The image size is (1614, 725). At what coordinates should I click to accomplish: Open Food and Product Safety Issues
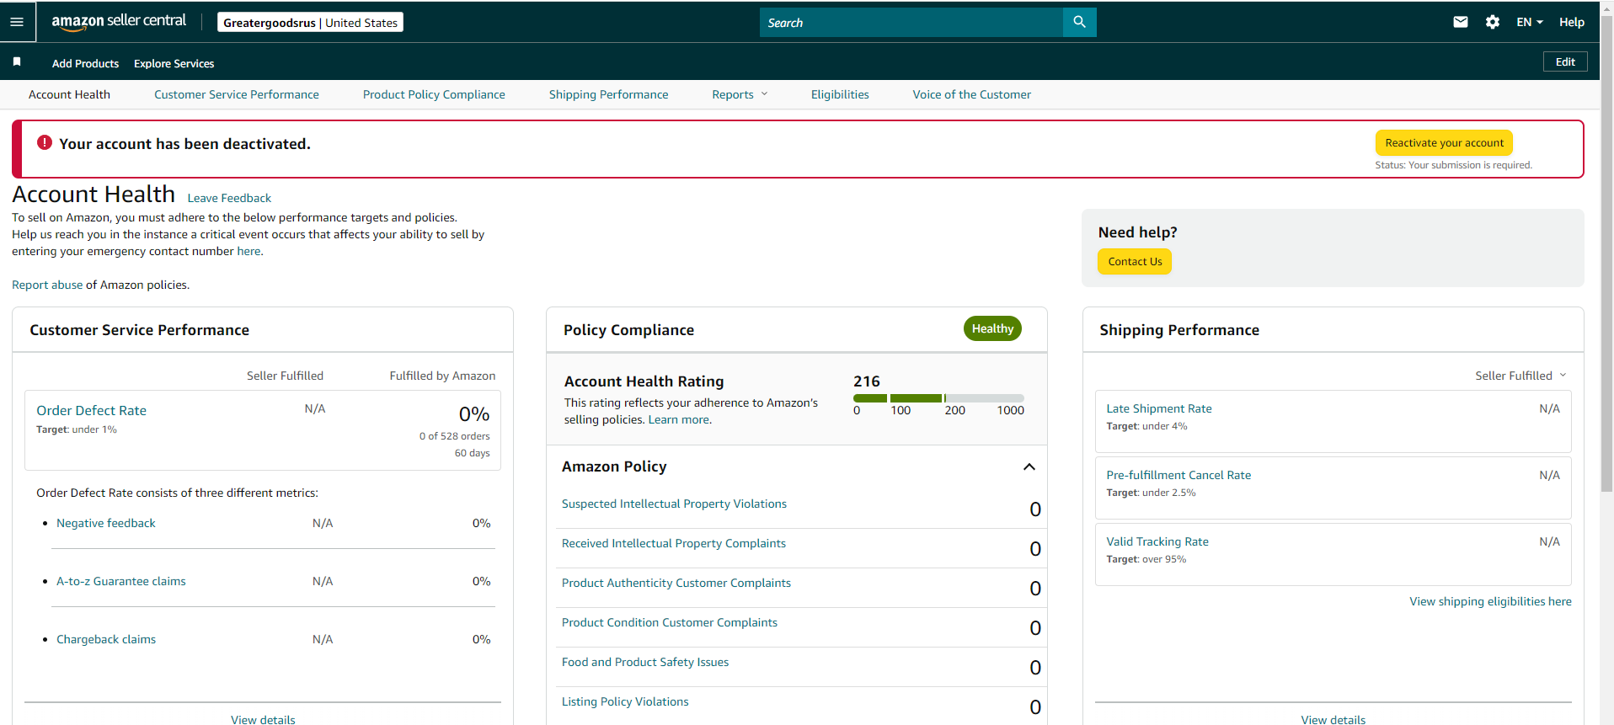click(x=645, y=662)
